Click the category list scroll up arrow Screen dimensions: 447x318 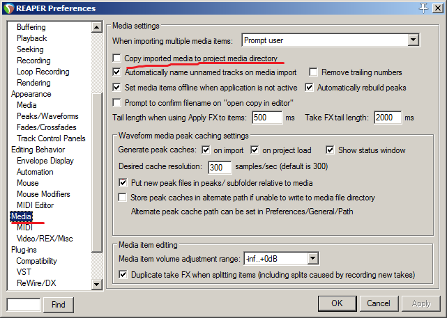(97, 27)
